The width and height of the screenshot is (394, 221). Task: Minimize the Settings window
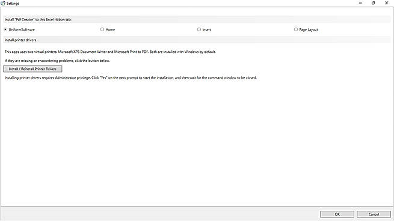click(x=360, y=3)
